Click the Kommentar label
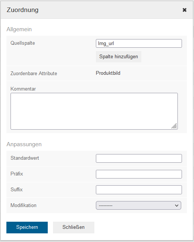The image size is (194, 242). pyautogui.click(x=23, y=89)
